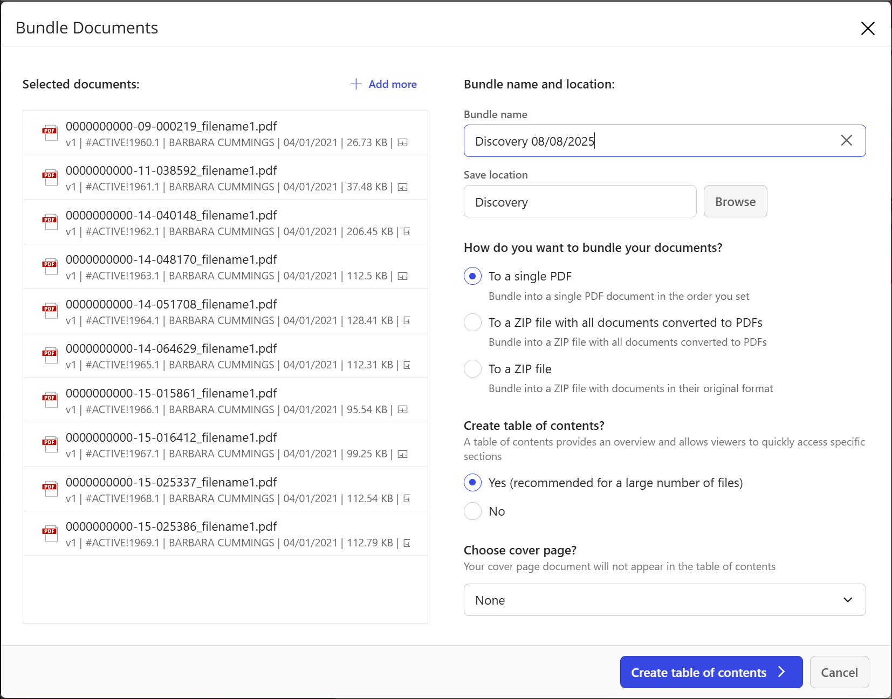This screenshot has height=699, width=892.
Task: Clear the Bundle name field with X icon
Action: pyautogui.click(x=846, y=141)
